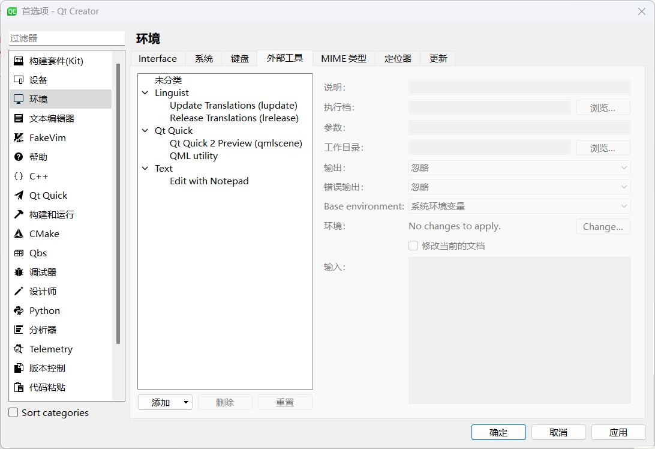Select Update Translations (lupdate) tool
This screenshot has height=449, width=655.
pos(233,106)
